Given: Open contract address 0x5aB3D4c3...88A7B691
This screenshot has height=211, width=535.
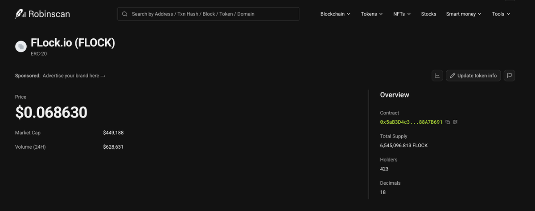Looking at the screenshot, I should (x=411, y=122).
